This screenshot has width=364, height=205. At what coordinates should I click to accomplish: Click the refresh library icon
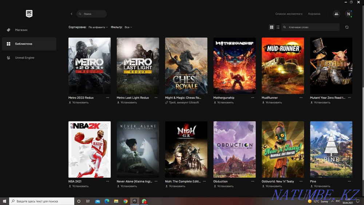[x=347, y=27]
